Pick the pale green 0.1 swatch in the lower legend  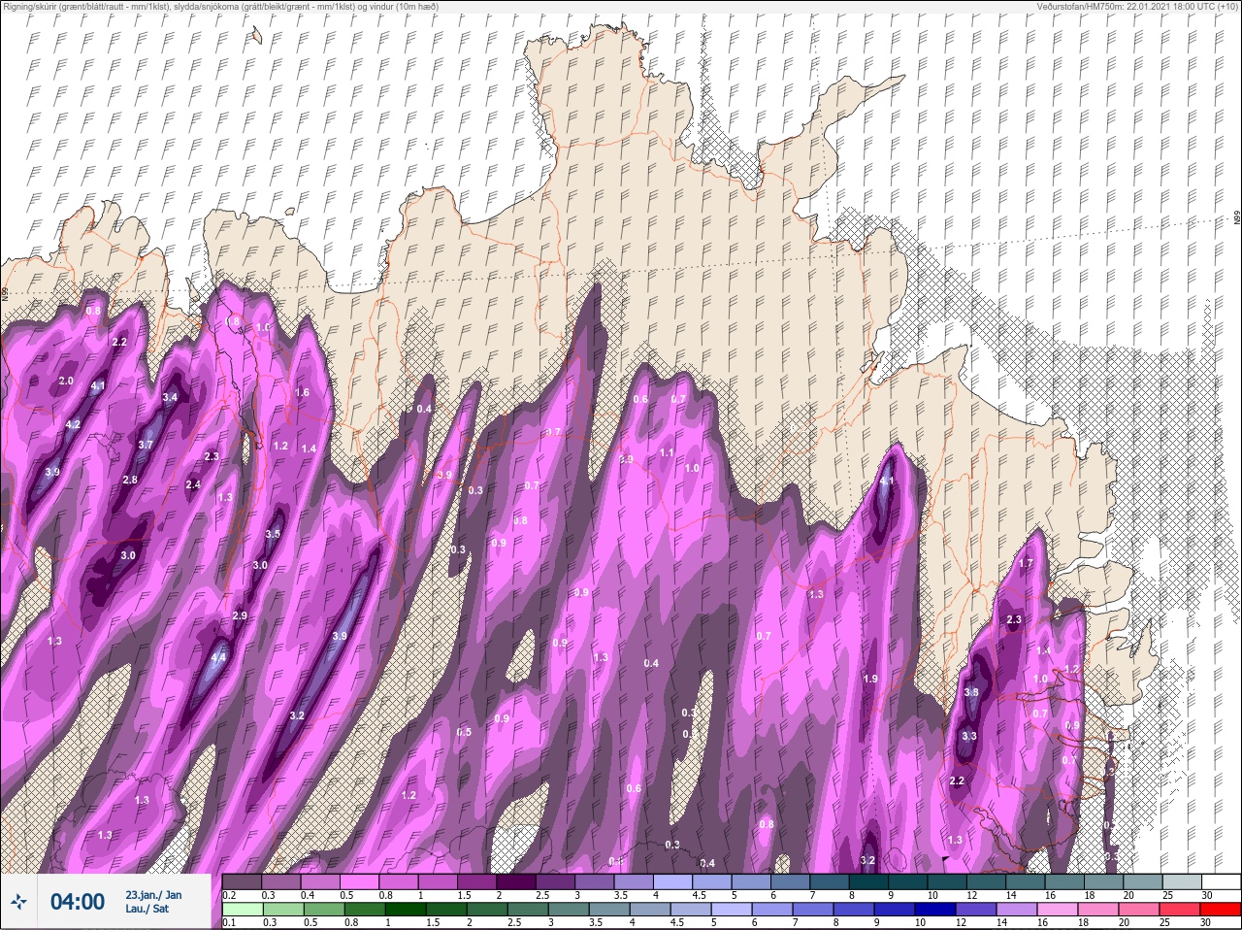point(242,908)
